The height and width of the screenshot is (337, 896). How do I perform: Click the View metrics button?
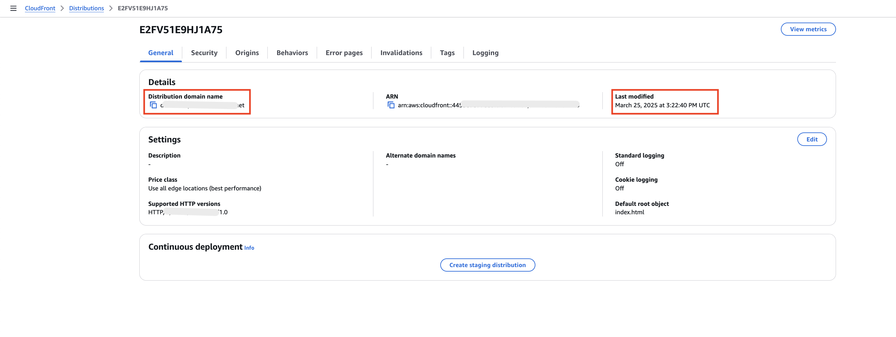[808, 29]
